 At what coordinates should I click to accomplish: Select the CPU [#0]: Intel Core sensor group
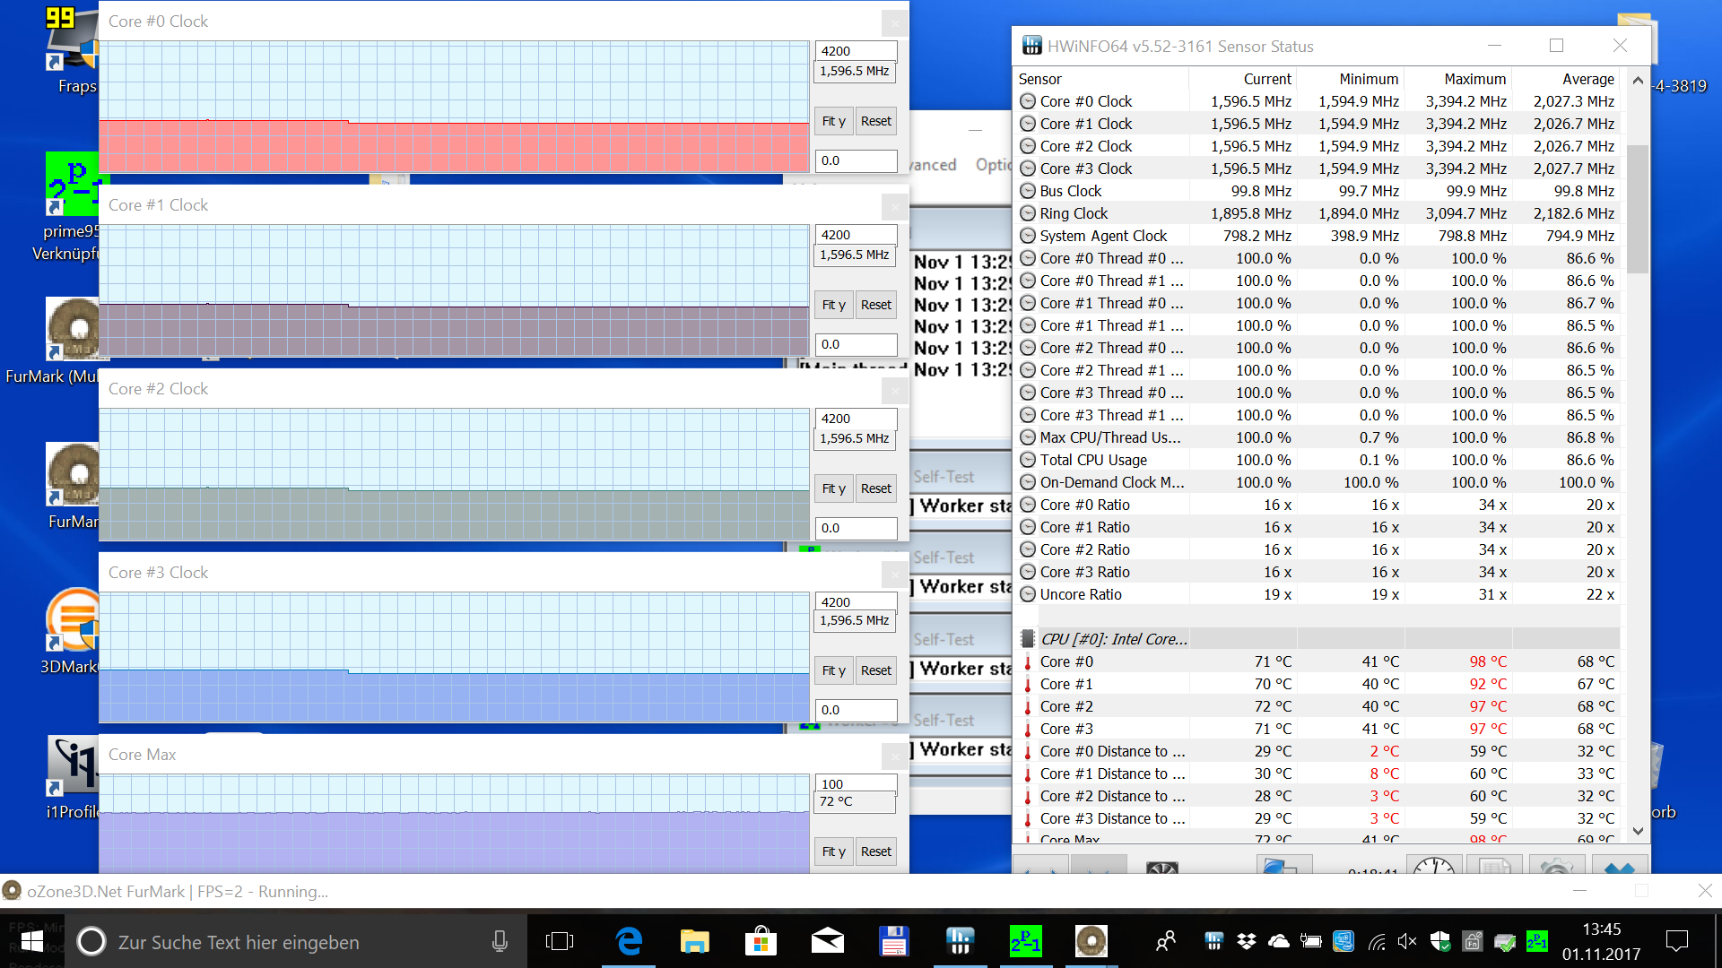pos(1113,639)
